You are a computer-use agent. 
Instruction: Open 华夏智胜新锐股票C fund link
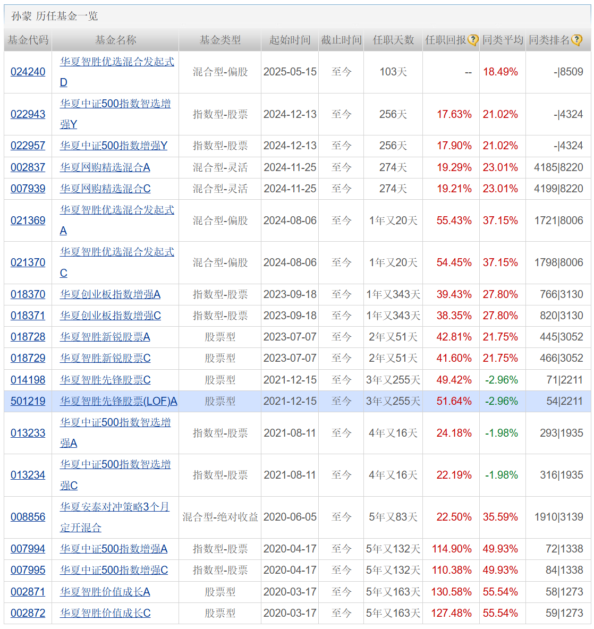pyautogui.click(x=105, y=358)
